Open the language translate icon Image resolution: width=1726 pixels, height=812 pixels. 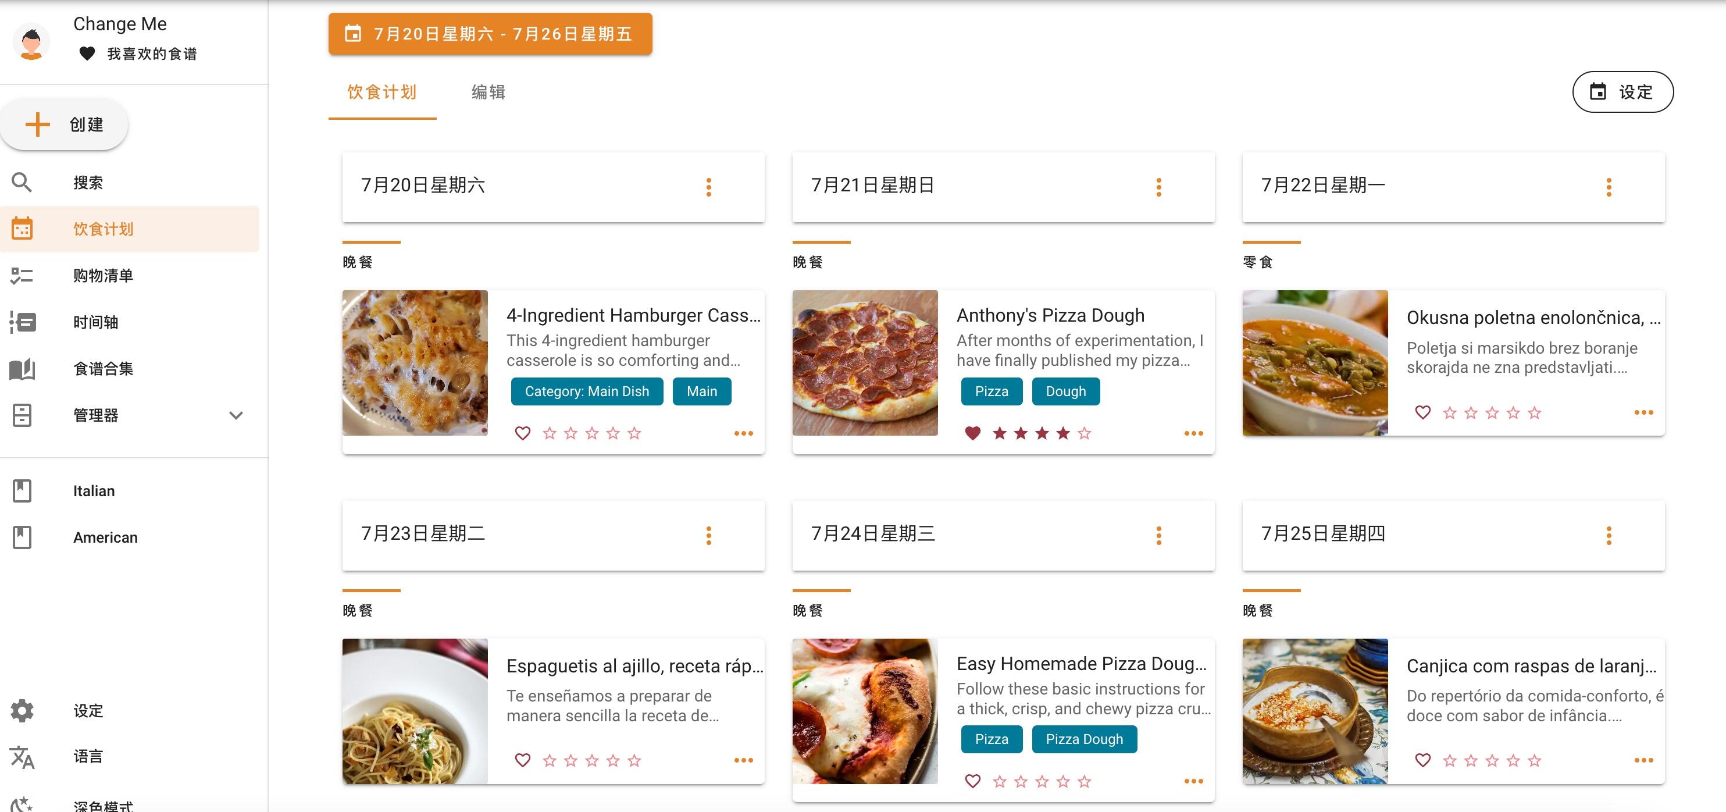[22, 757]
